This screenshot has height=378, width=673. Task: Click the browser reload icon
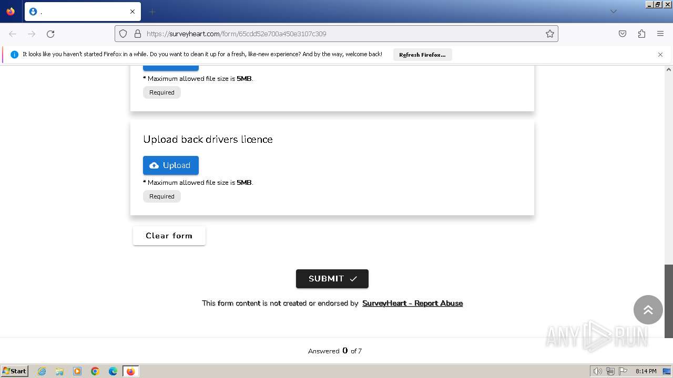50,34
